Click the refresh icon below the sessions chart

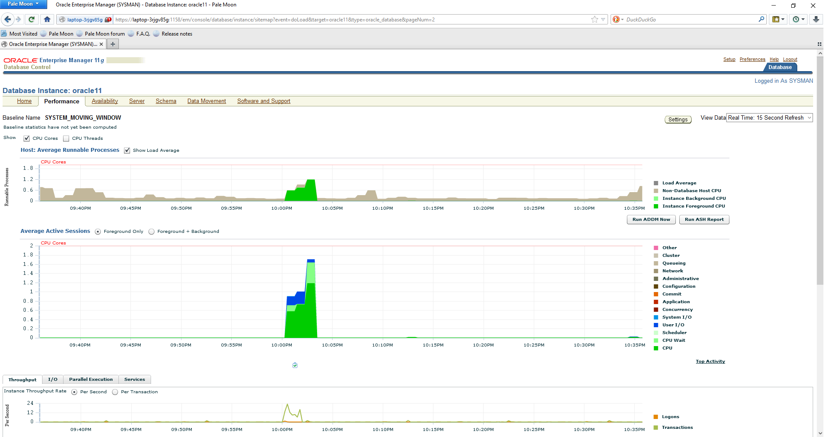tap(295, 365)
